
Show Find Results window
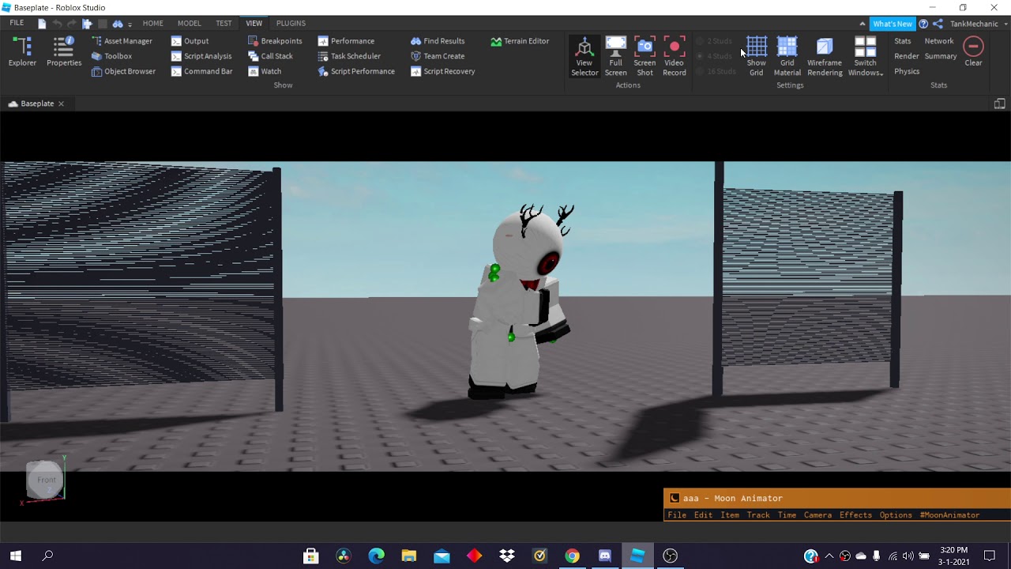tap(438, 41)
